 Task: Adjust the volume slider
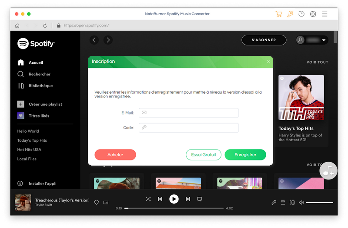tap(320, 202)
